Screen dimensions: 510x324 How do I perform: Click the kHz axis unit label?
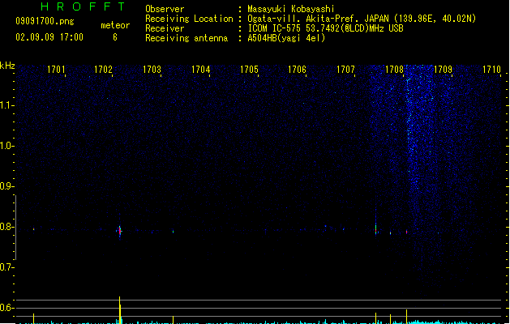(7, 66)
